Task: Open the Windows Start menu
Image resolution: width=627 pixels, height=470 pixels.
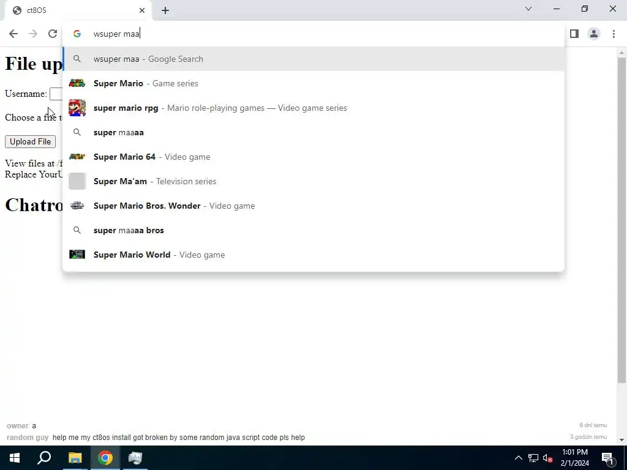Action: point(15,458)
